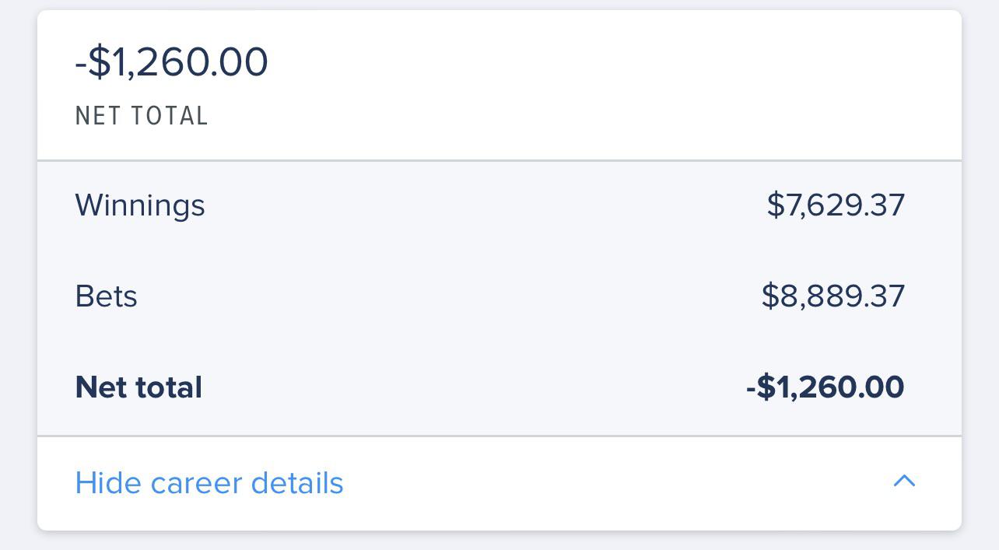Click the large -$1,260.00 header figure
The width and height of the screenshot is (999, 550).
(172, 61)
